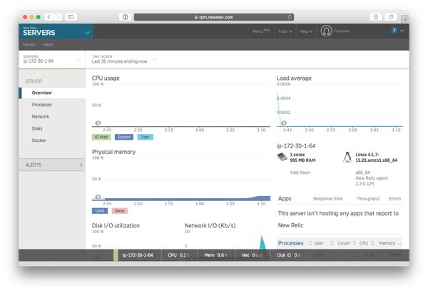Select Overview in the server sidebar
This screenshot has width=428, height=293.
click(x=52, y=93)
